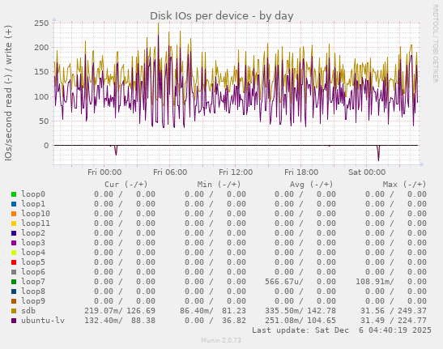443x349 pixels.
Task: Click the y-axis title 'IOs/second read (-) / write (+)'
Action: point(8,93)
